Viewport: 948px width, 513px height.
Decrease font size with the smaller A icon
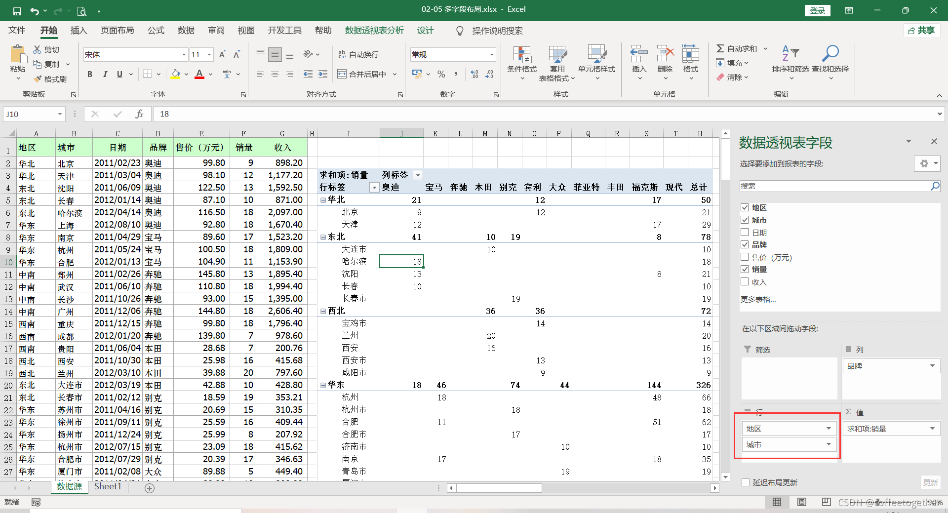click(237, 54)
